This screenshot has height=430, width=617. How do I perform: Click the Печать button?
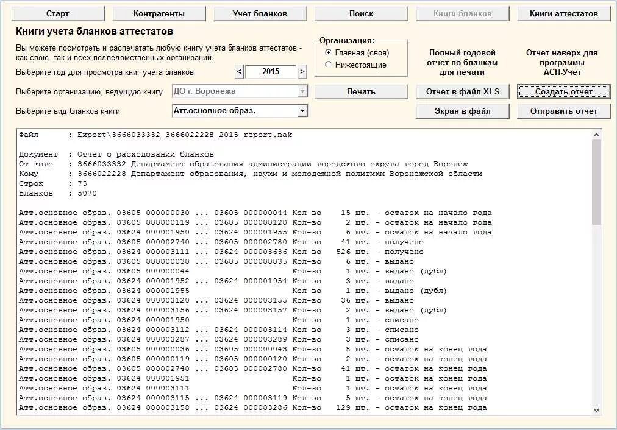tap(361, 91)
